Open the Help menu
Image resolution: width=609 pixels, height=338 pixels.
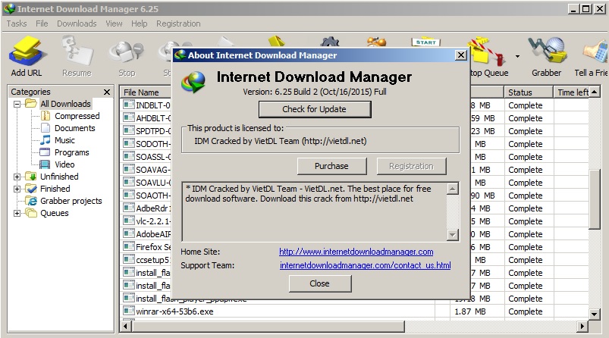click(139, 23)
